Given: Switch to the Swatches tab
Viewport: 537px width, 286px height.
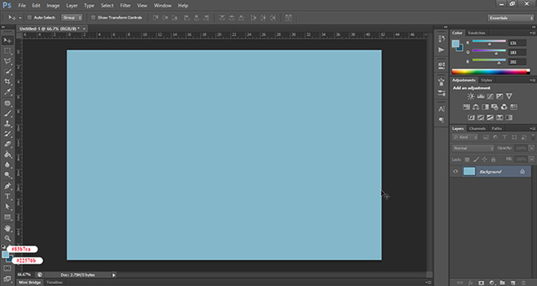Looking at the screenshot, I should pyautogui.click(x=476, y=33).
